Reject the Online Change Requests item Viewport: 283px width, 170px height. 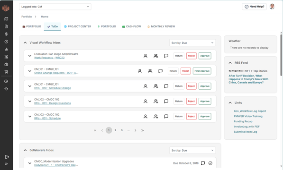(x=185, y=71)
